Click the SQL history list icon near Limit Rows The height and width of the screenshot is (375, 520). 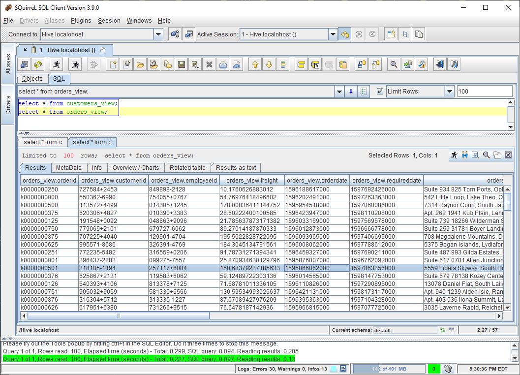364,91
